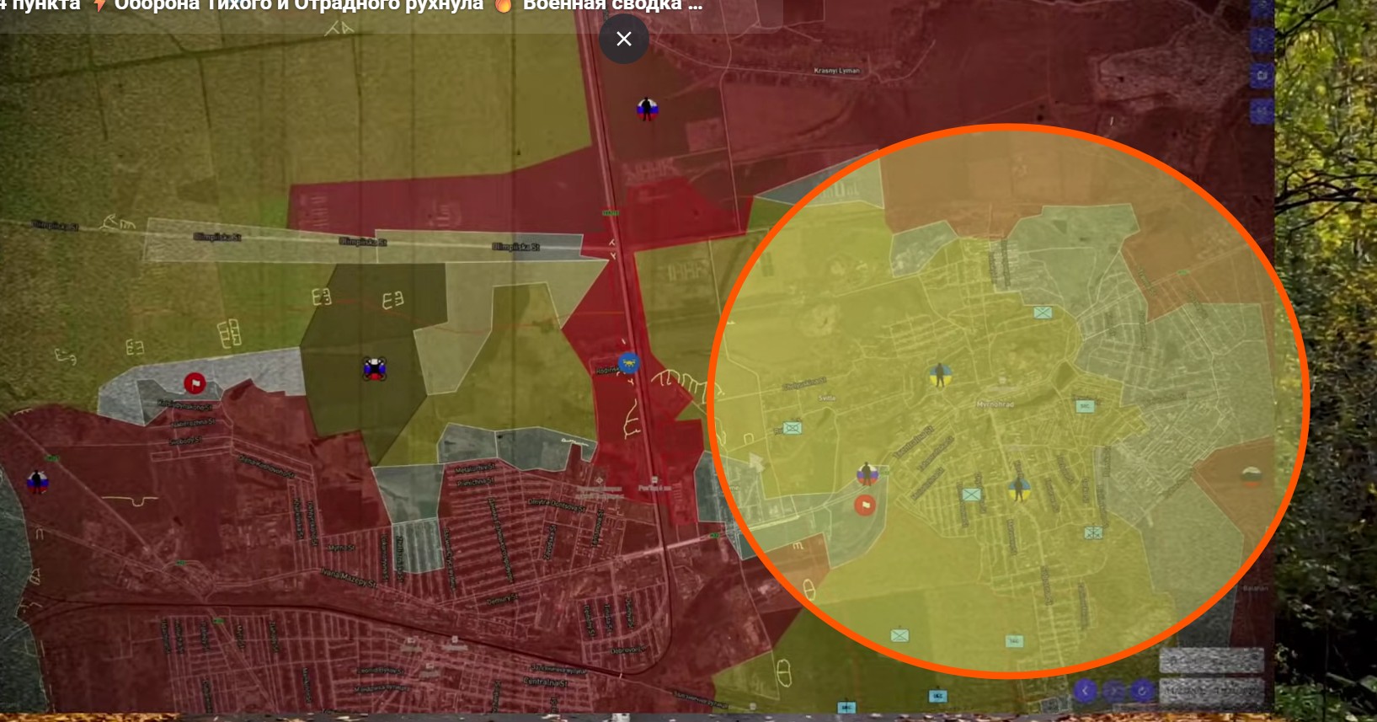Click the Ukrainian soldier marker above Myrnohrad label

[940, 375]
